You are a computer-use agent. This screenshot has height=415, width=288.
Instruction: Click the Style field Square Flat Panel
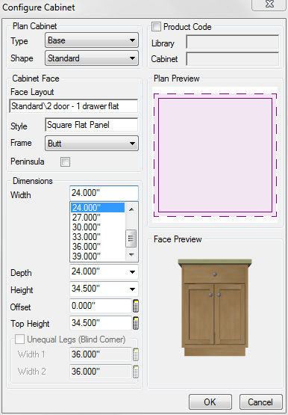click(x=92, y=125)
